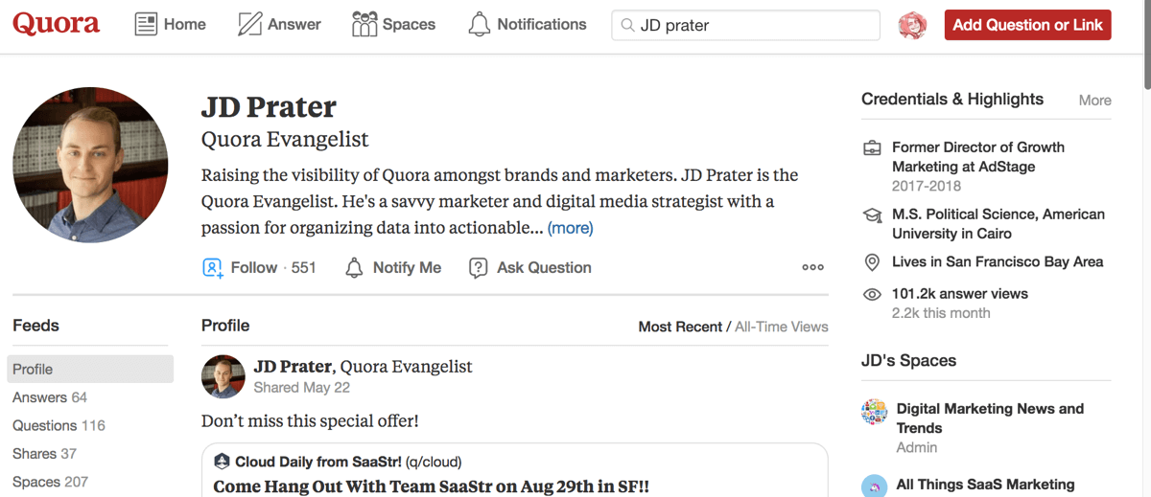Open the Answer pencil icon
Screen dimensions: 1151x497
point(249,25)
